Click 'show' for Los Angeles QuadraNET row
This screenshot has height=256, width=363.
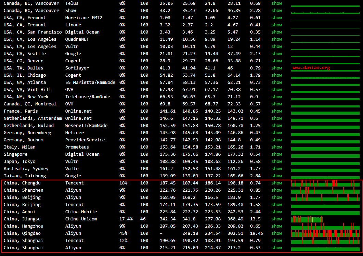276,39
